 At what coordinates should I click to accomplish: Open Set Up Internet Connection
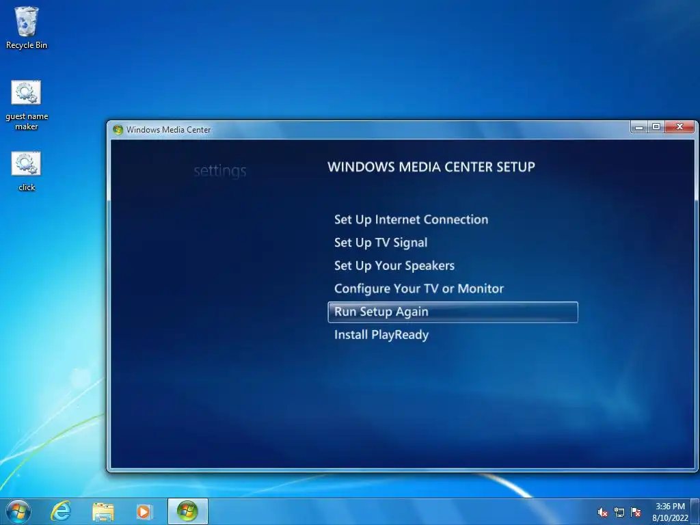coord(411,219)
